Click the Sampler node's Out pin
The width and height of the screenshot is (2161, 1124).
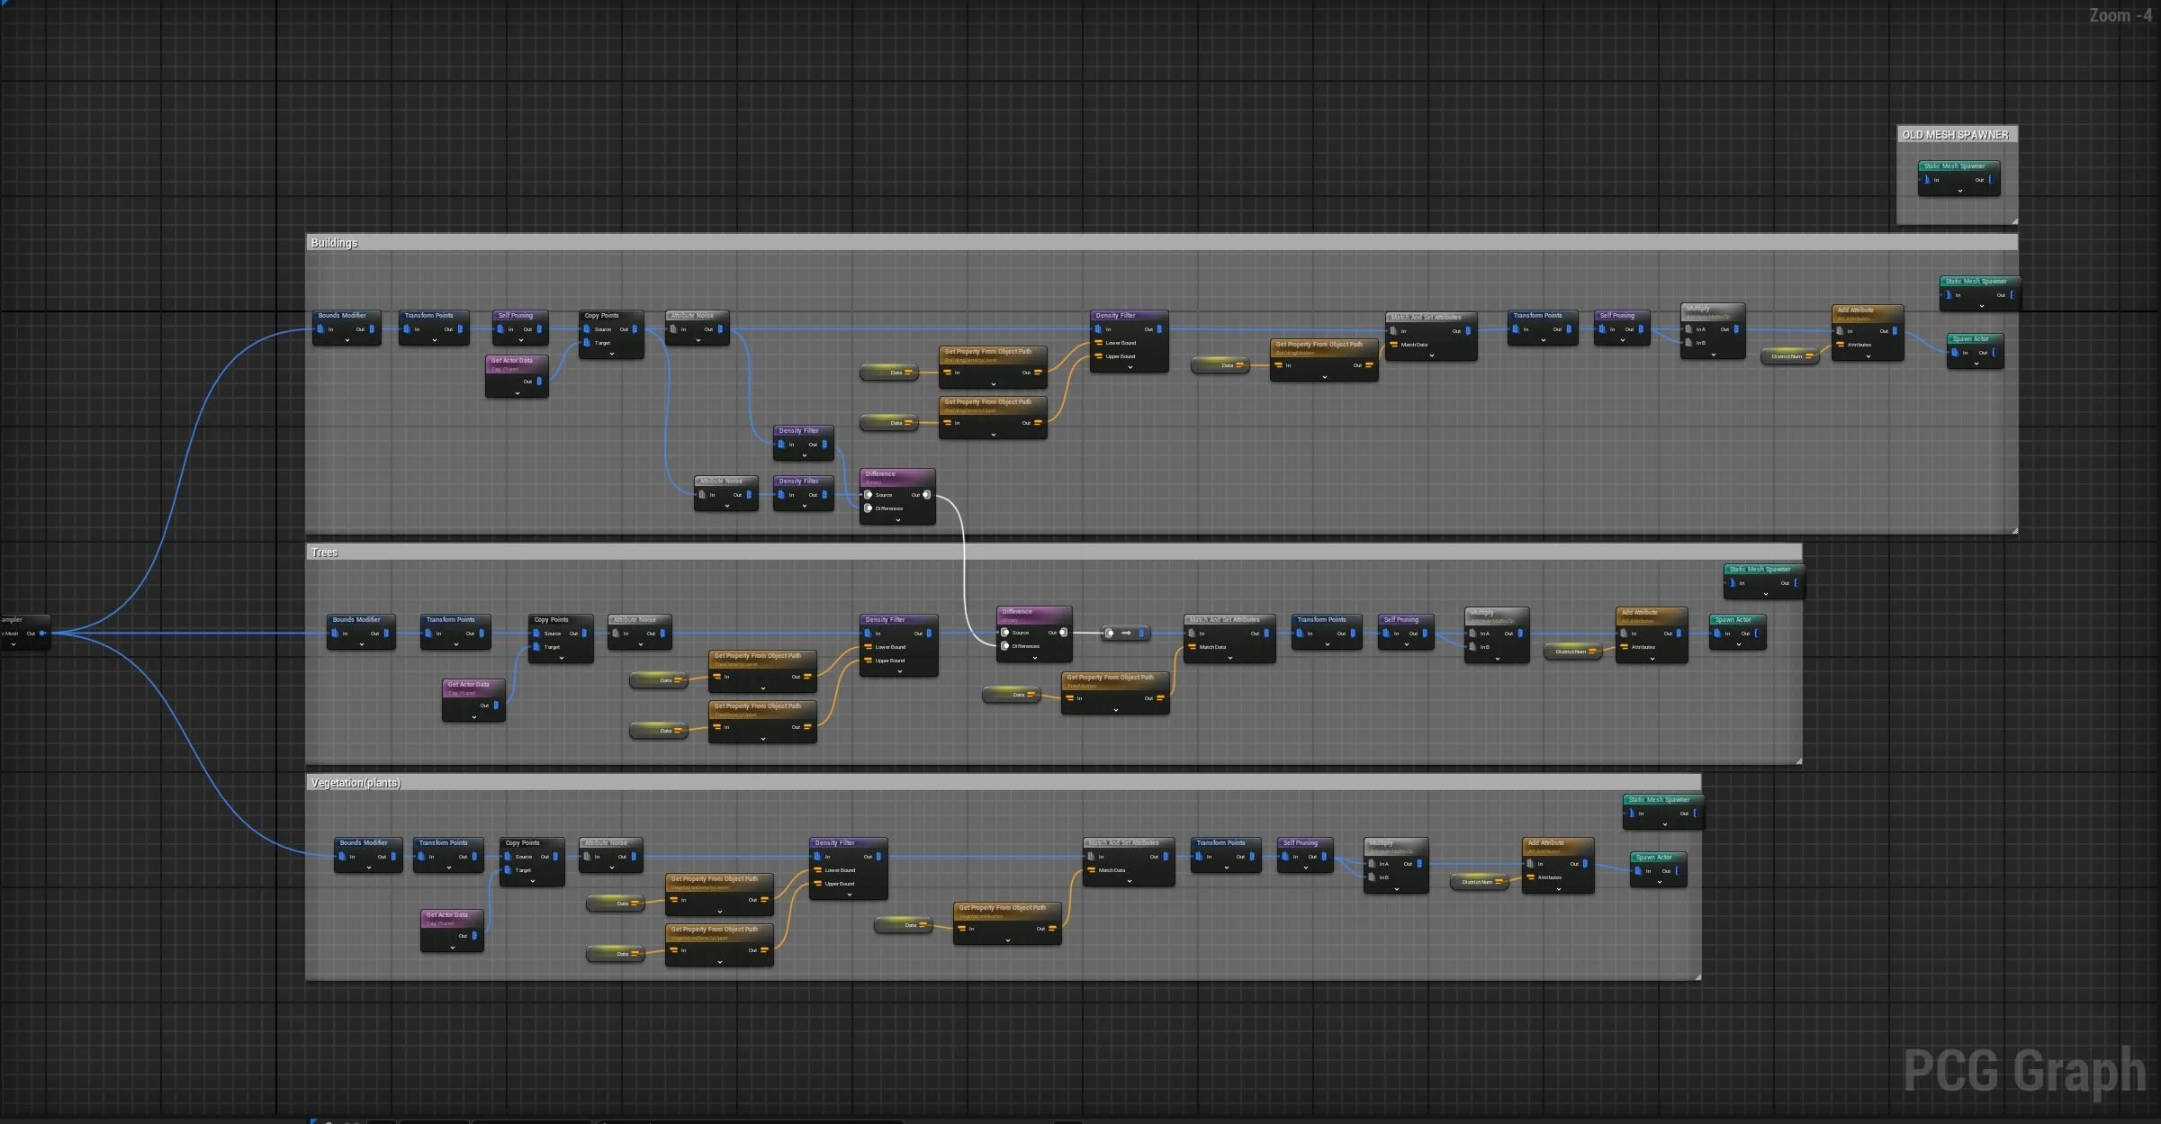(42, 634)
